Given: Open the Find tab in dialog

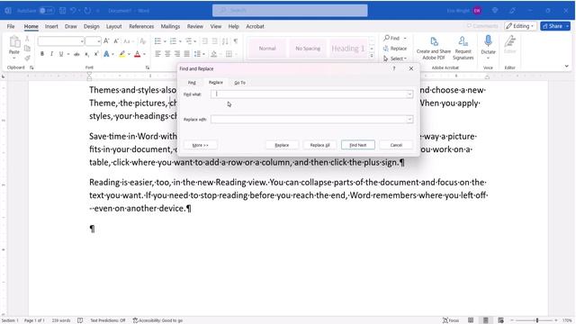Looking at the screenshot, I should pos(192,83).
